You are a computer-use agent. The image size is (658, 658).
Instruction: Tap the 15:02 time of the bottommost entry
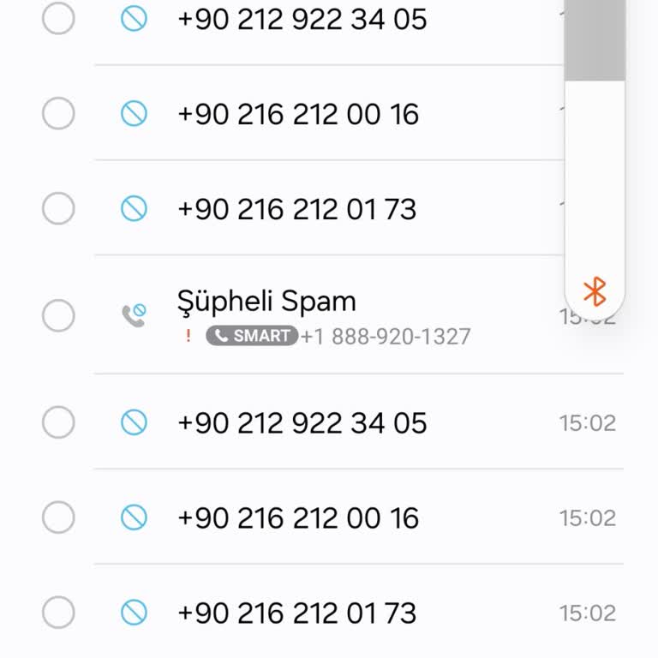[x=588, y=613]
